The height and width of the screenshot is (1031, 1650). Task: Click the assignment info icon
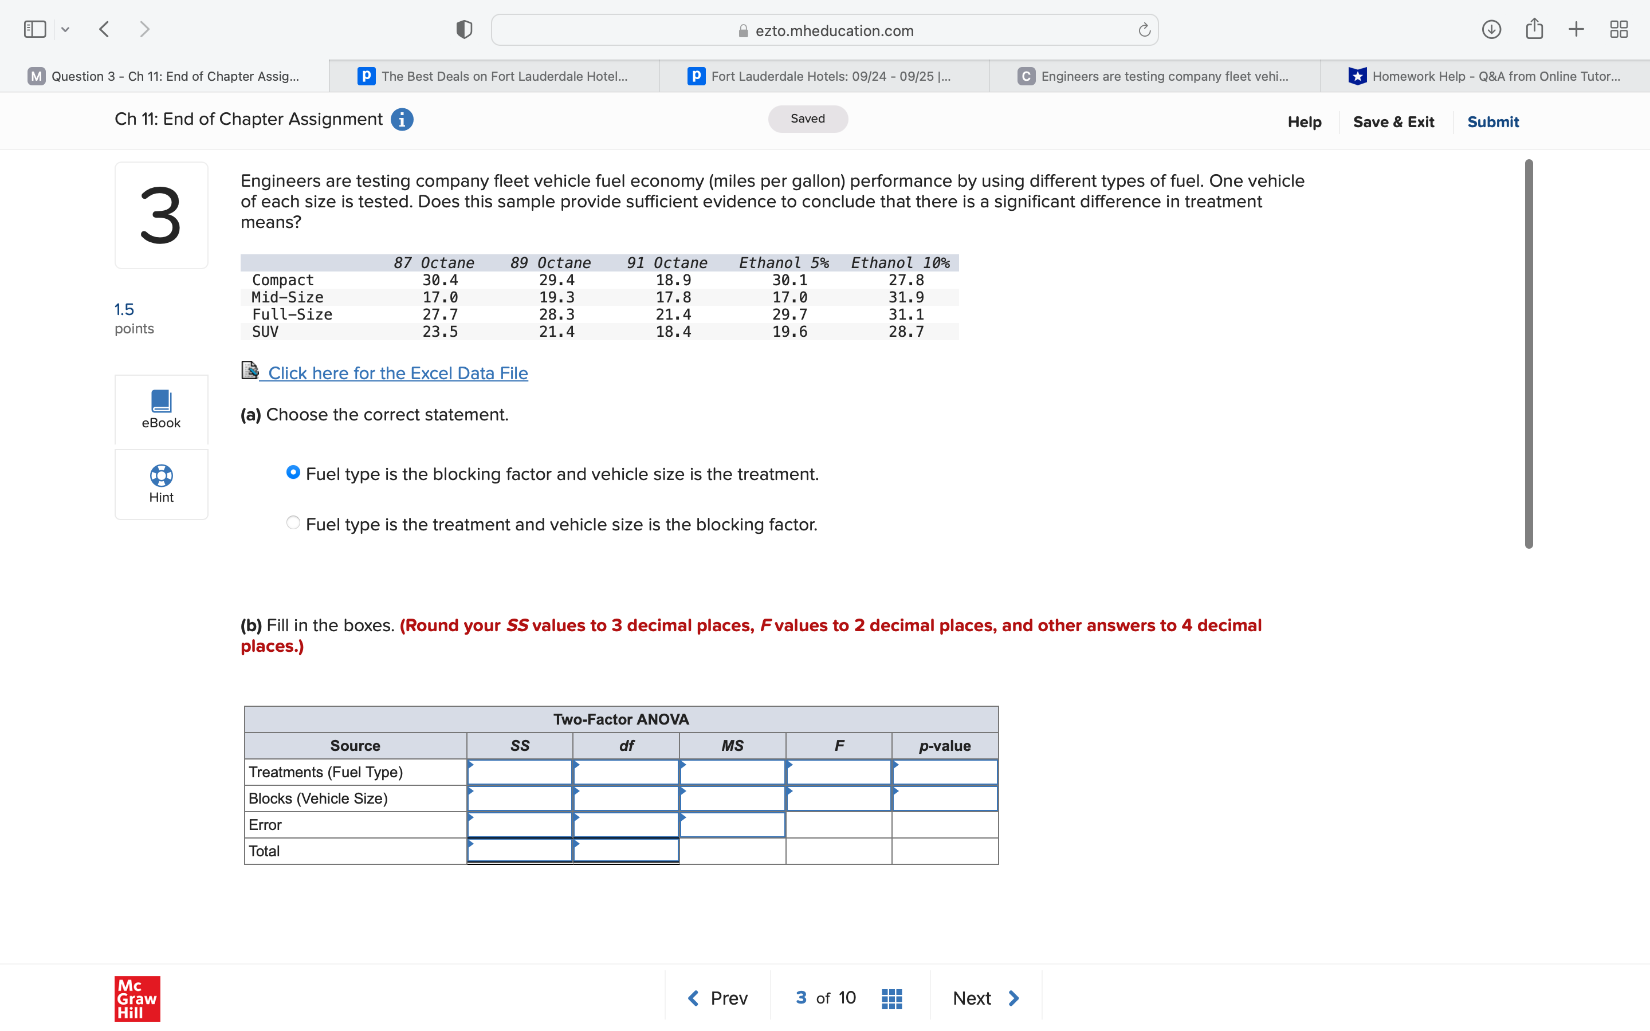[402, 119]
